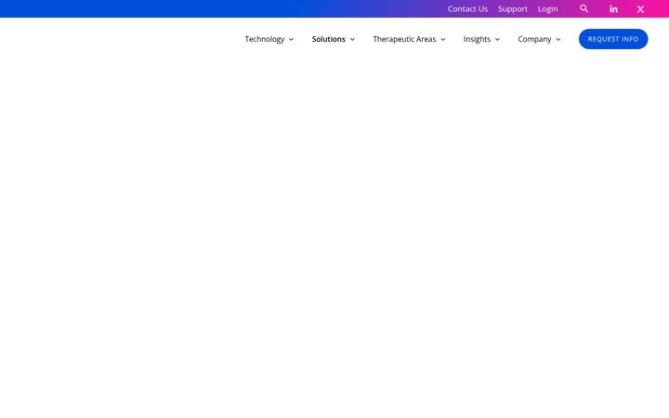
Task: Click the REQUEST INFO button
Action: [613, 39]
